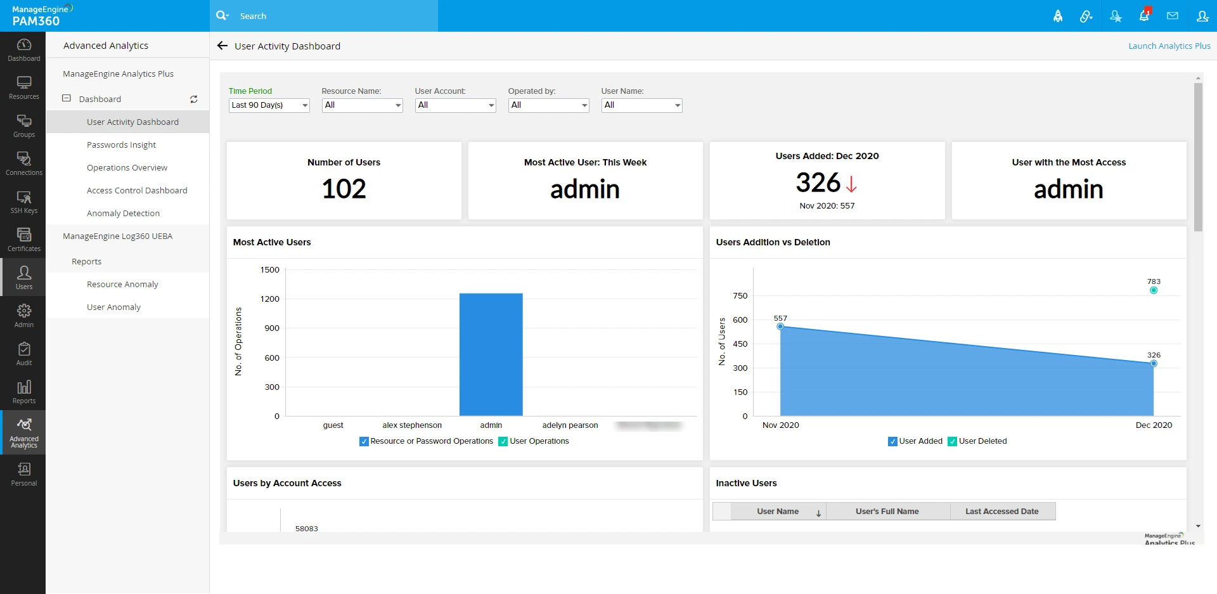The width and height of the screenshot is (1217, 594).
Task: Switch to the Passwords Insight dashboard
Action: click(121, 145)
